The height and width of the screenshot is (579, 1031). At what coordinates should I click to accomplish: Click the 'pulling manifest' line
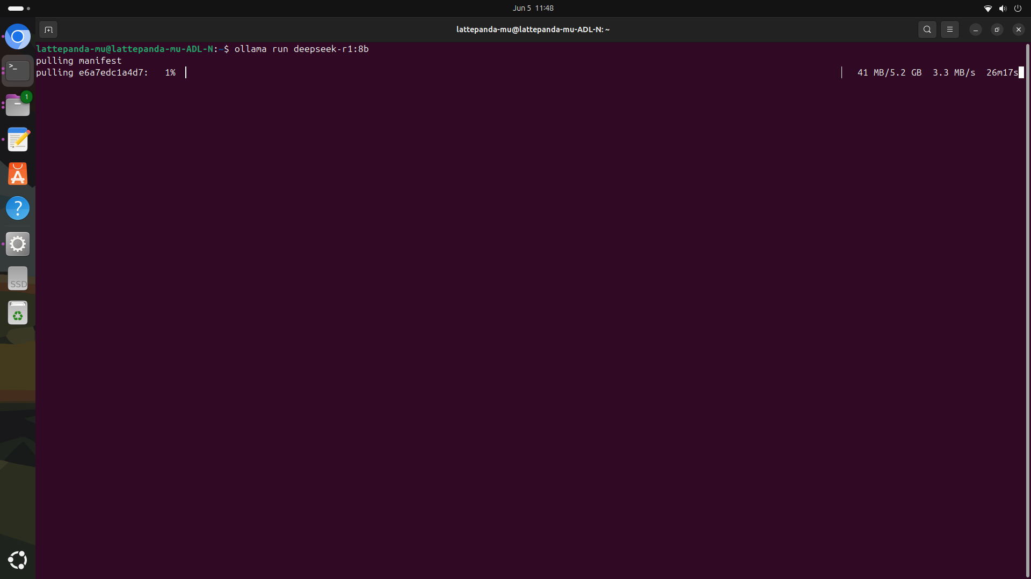(79, 61)
